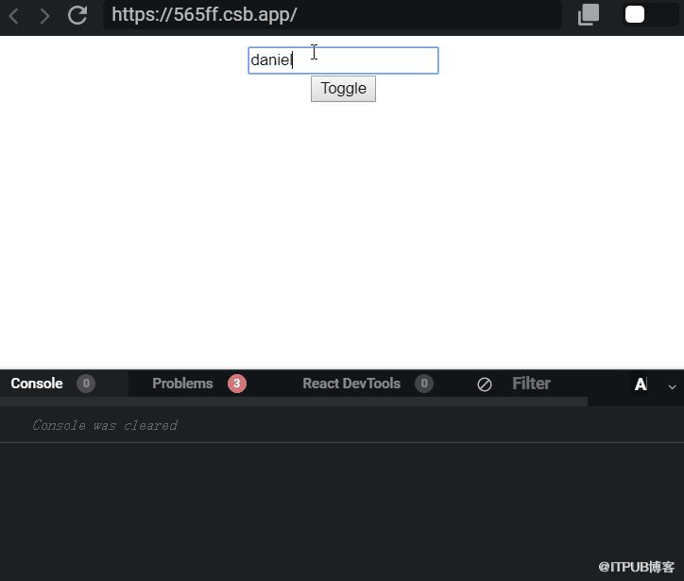
Task: Open preview in new window icon
Action: tap(588, 15)
